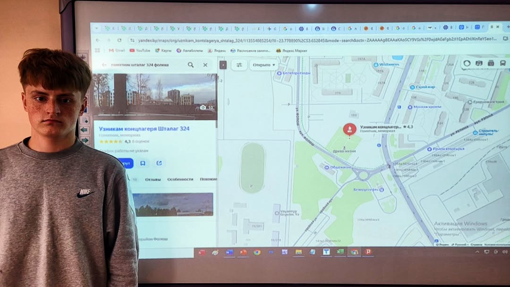The height and width of the screenshot is (287, 510).
Task: Switch to the 'Особенности' tab
Action: point(180,179)
